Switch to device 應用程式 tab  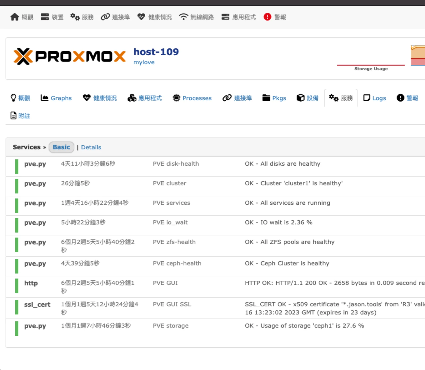click(144, 98)
